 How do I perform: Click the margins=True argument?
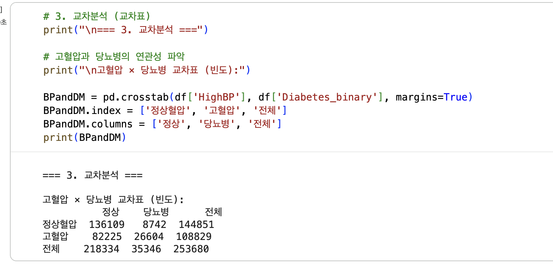431,97
